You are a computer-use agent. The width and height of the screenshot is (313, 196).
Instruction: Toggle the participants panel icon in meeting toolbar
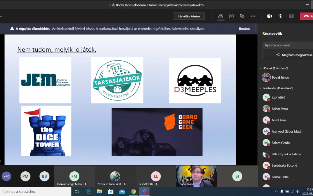pyautogui.click(x=220, y=16)
